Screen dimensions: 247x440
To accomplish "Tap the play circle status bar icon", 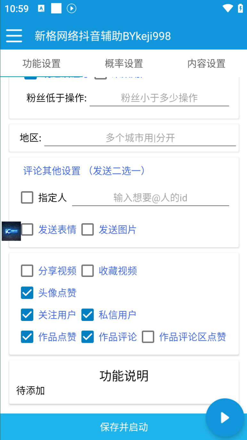I will (71, 9).
